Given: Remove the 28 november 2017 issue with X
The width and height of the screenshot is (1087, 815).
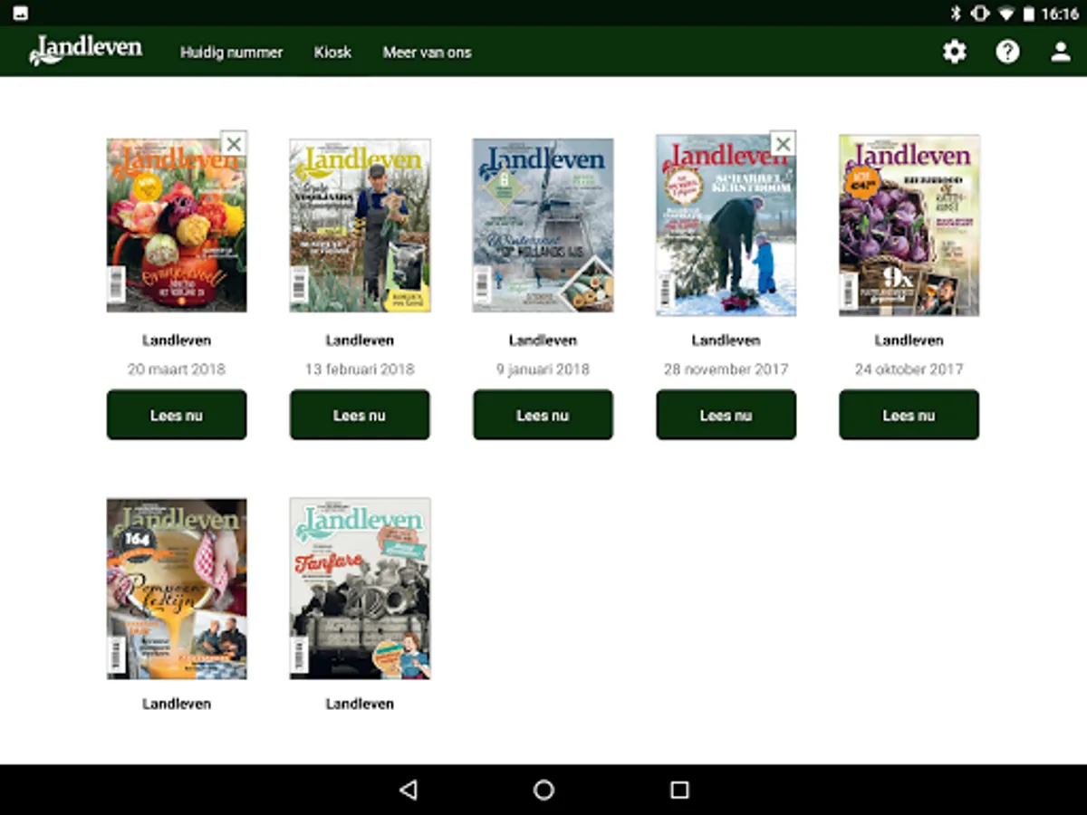Looking at the screenshot, I should tap(784, 143).
